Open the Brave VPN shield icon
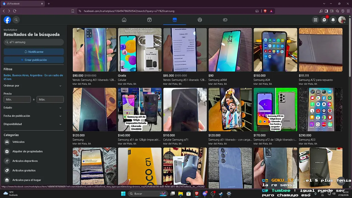The image size is (352, 198). click(343, 11)
